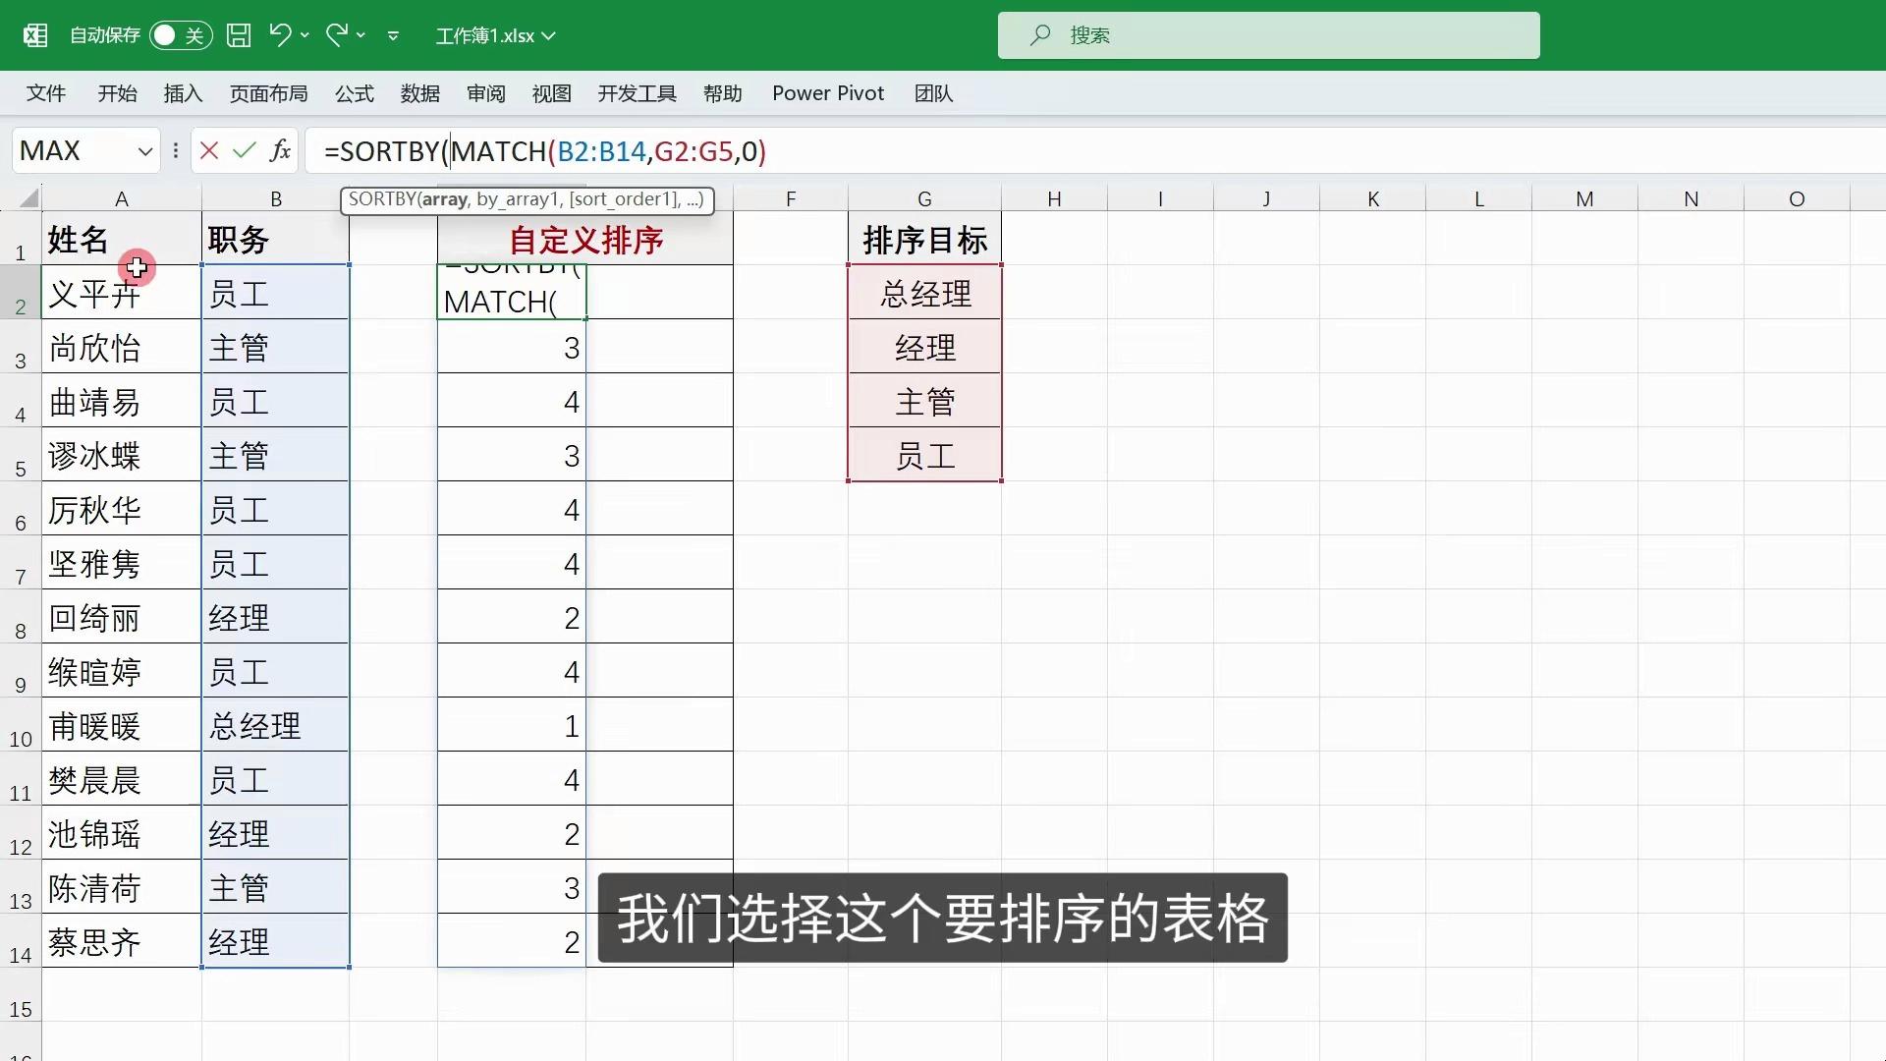Click 'array' in the SORTBY tooltip
The width and height of the screenshot is (1886, 1061).
pyautogui.click(x=445, y=199)
